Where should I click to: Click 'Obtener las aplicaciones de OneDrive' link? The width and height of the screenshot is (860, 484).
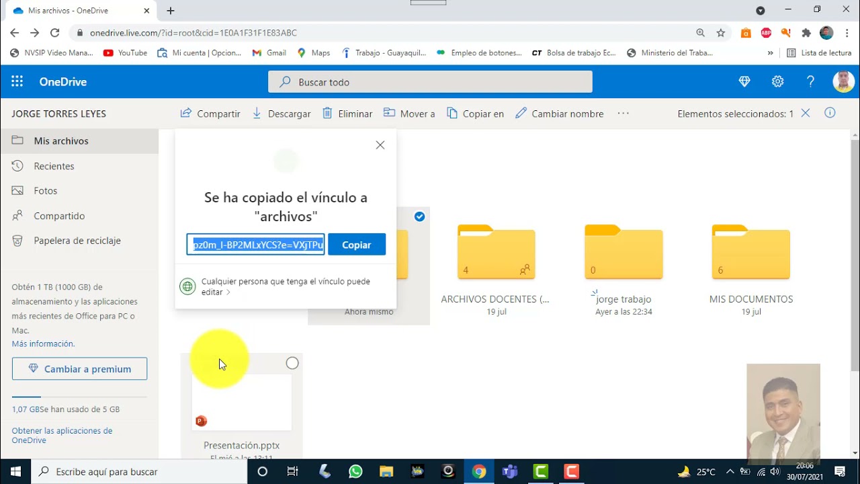tap(62, 436)
